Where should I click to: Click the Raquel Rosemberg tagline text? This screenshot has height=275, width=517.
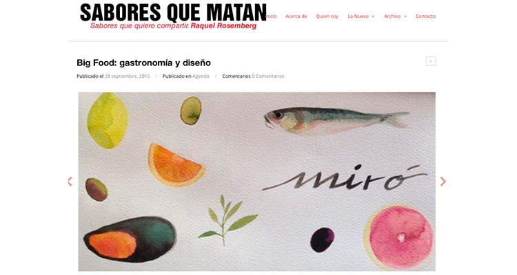click(x=223, y=26)
